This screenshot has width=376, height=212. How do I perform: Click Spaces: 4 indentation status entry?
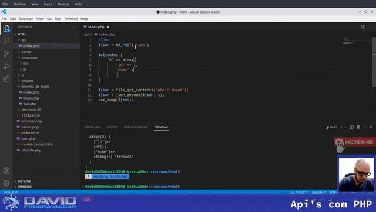pyautogui.click(x=318, y=193)
